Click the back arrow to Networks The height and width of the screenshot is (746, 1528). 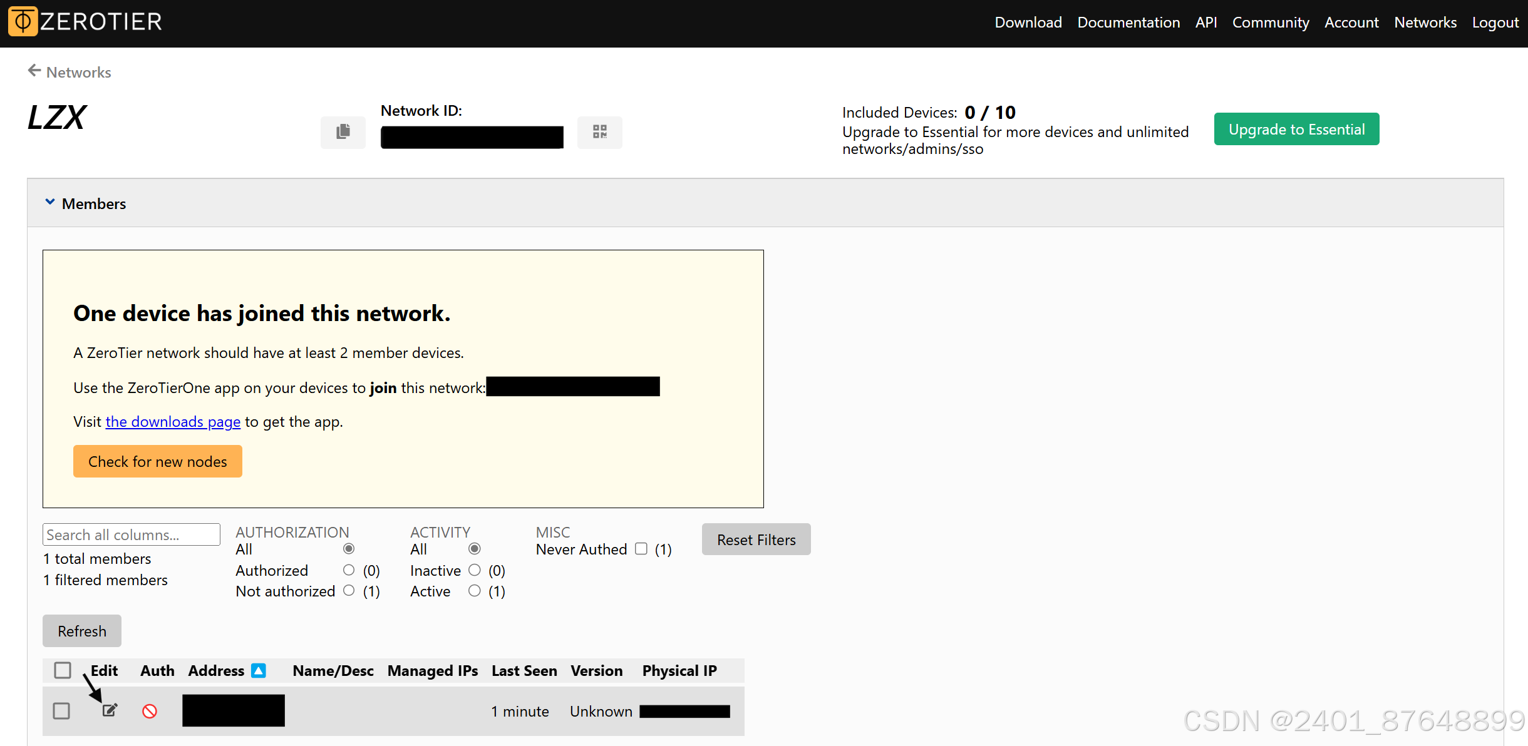pyautogui.click(x=34, y=71)
